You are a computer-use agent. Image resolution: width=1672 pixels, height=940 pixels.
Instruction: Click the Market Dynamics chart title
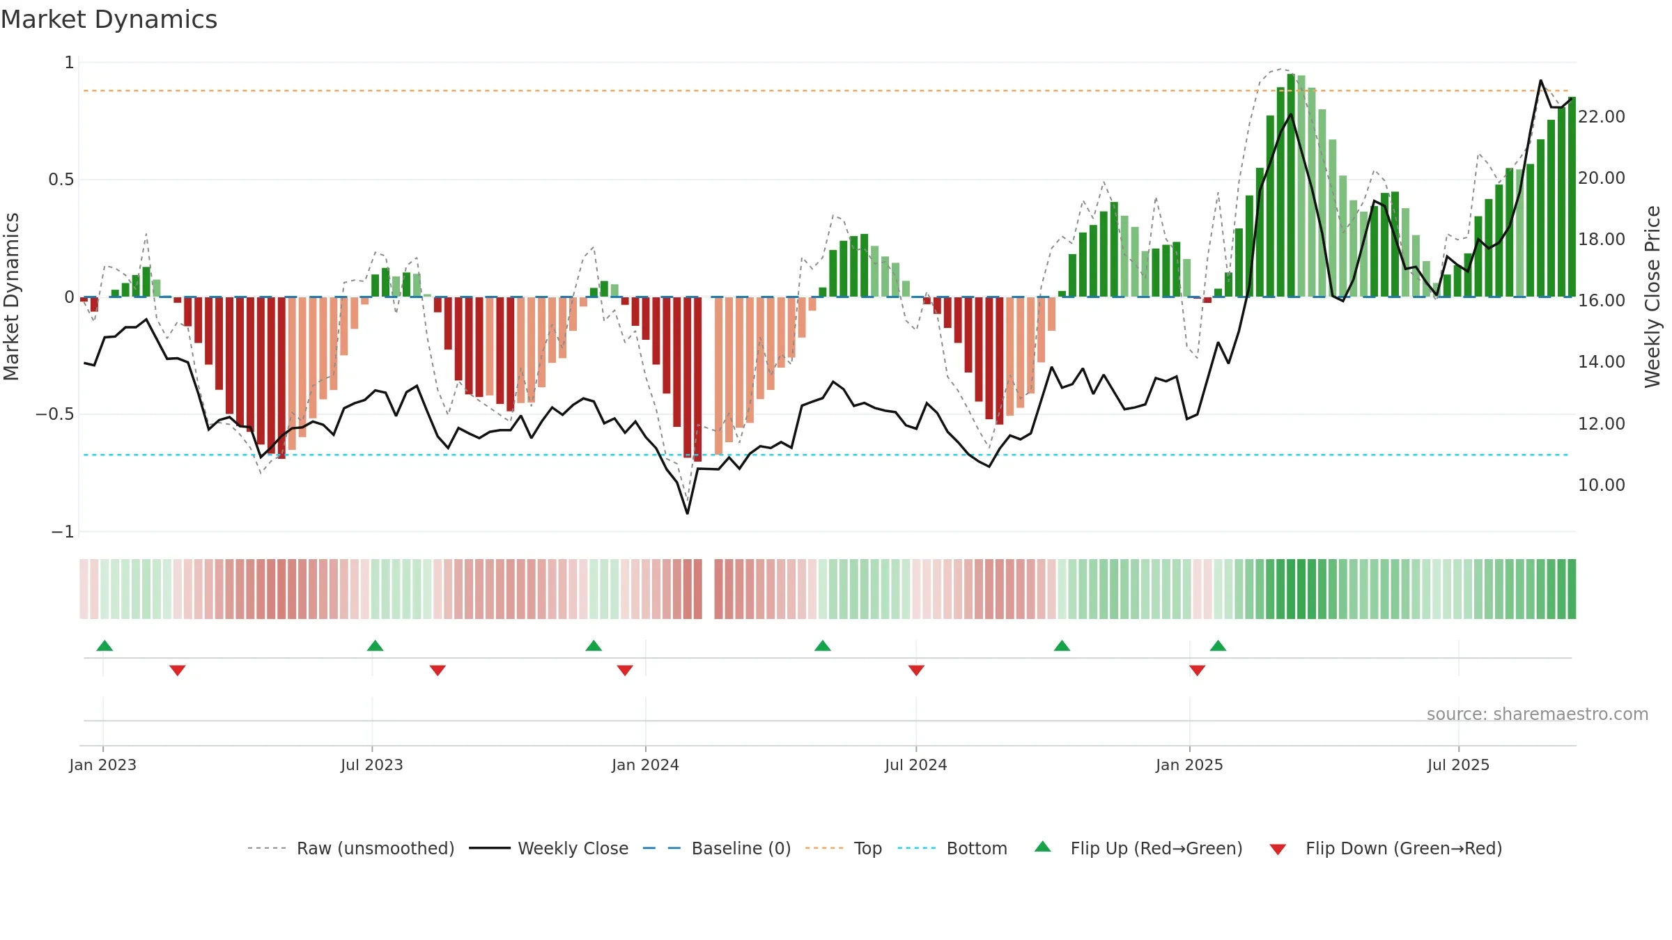tap(109, 19)
